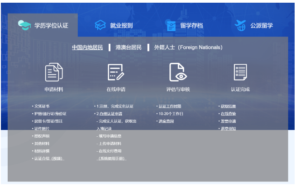This screenshot has height=186, width=296.
Task: Open the 发票申请 link
Action: (x=228, y=121)
